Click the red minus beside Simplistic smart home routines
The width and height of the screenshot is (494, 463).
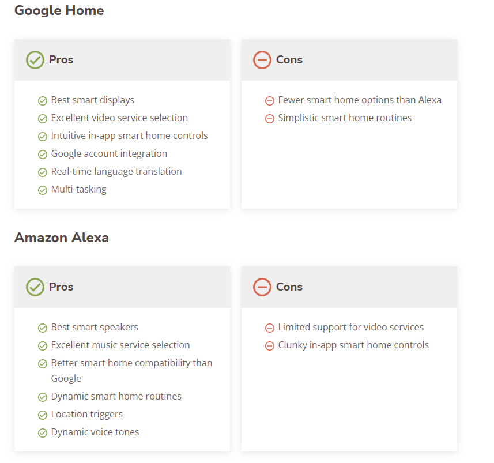tap(270, 119)
